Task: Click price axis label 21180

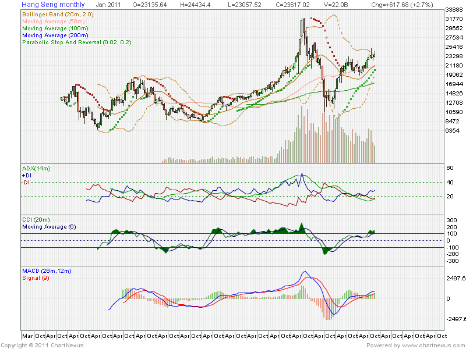Action: 454,66
